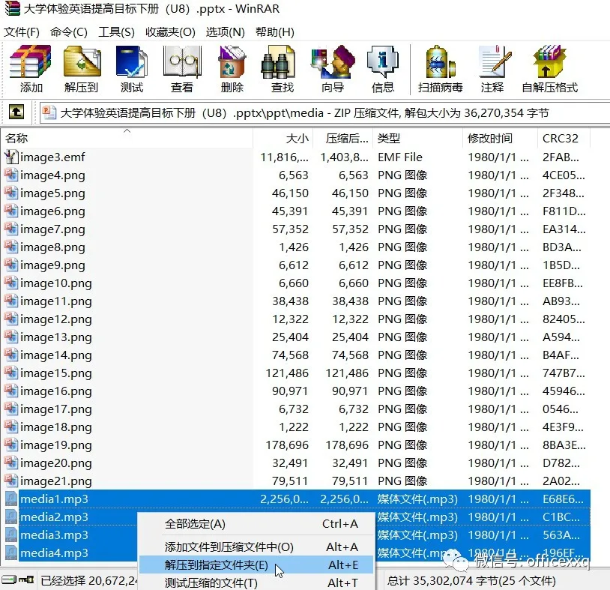Click the file icon of image3.emf
610x590 pixels.
[11, 157]
